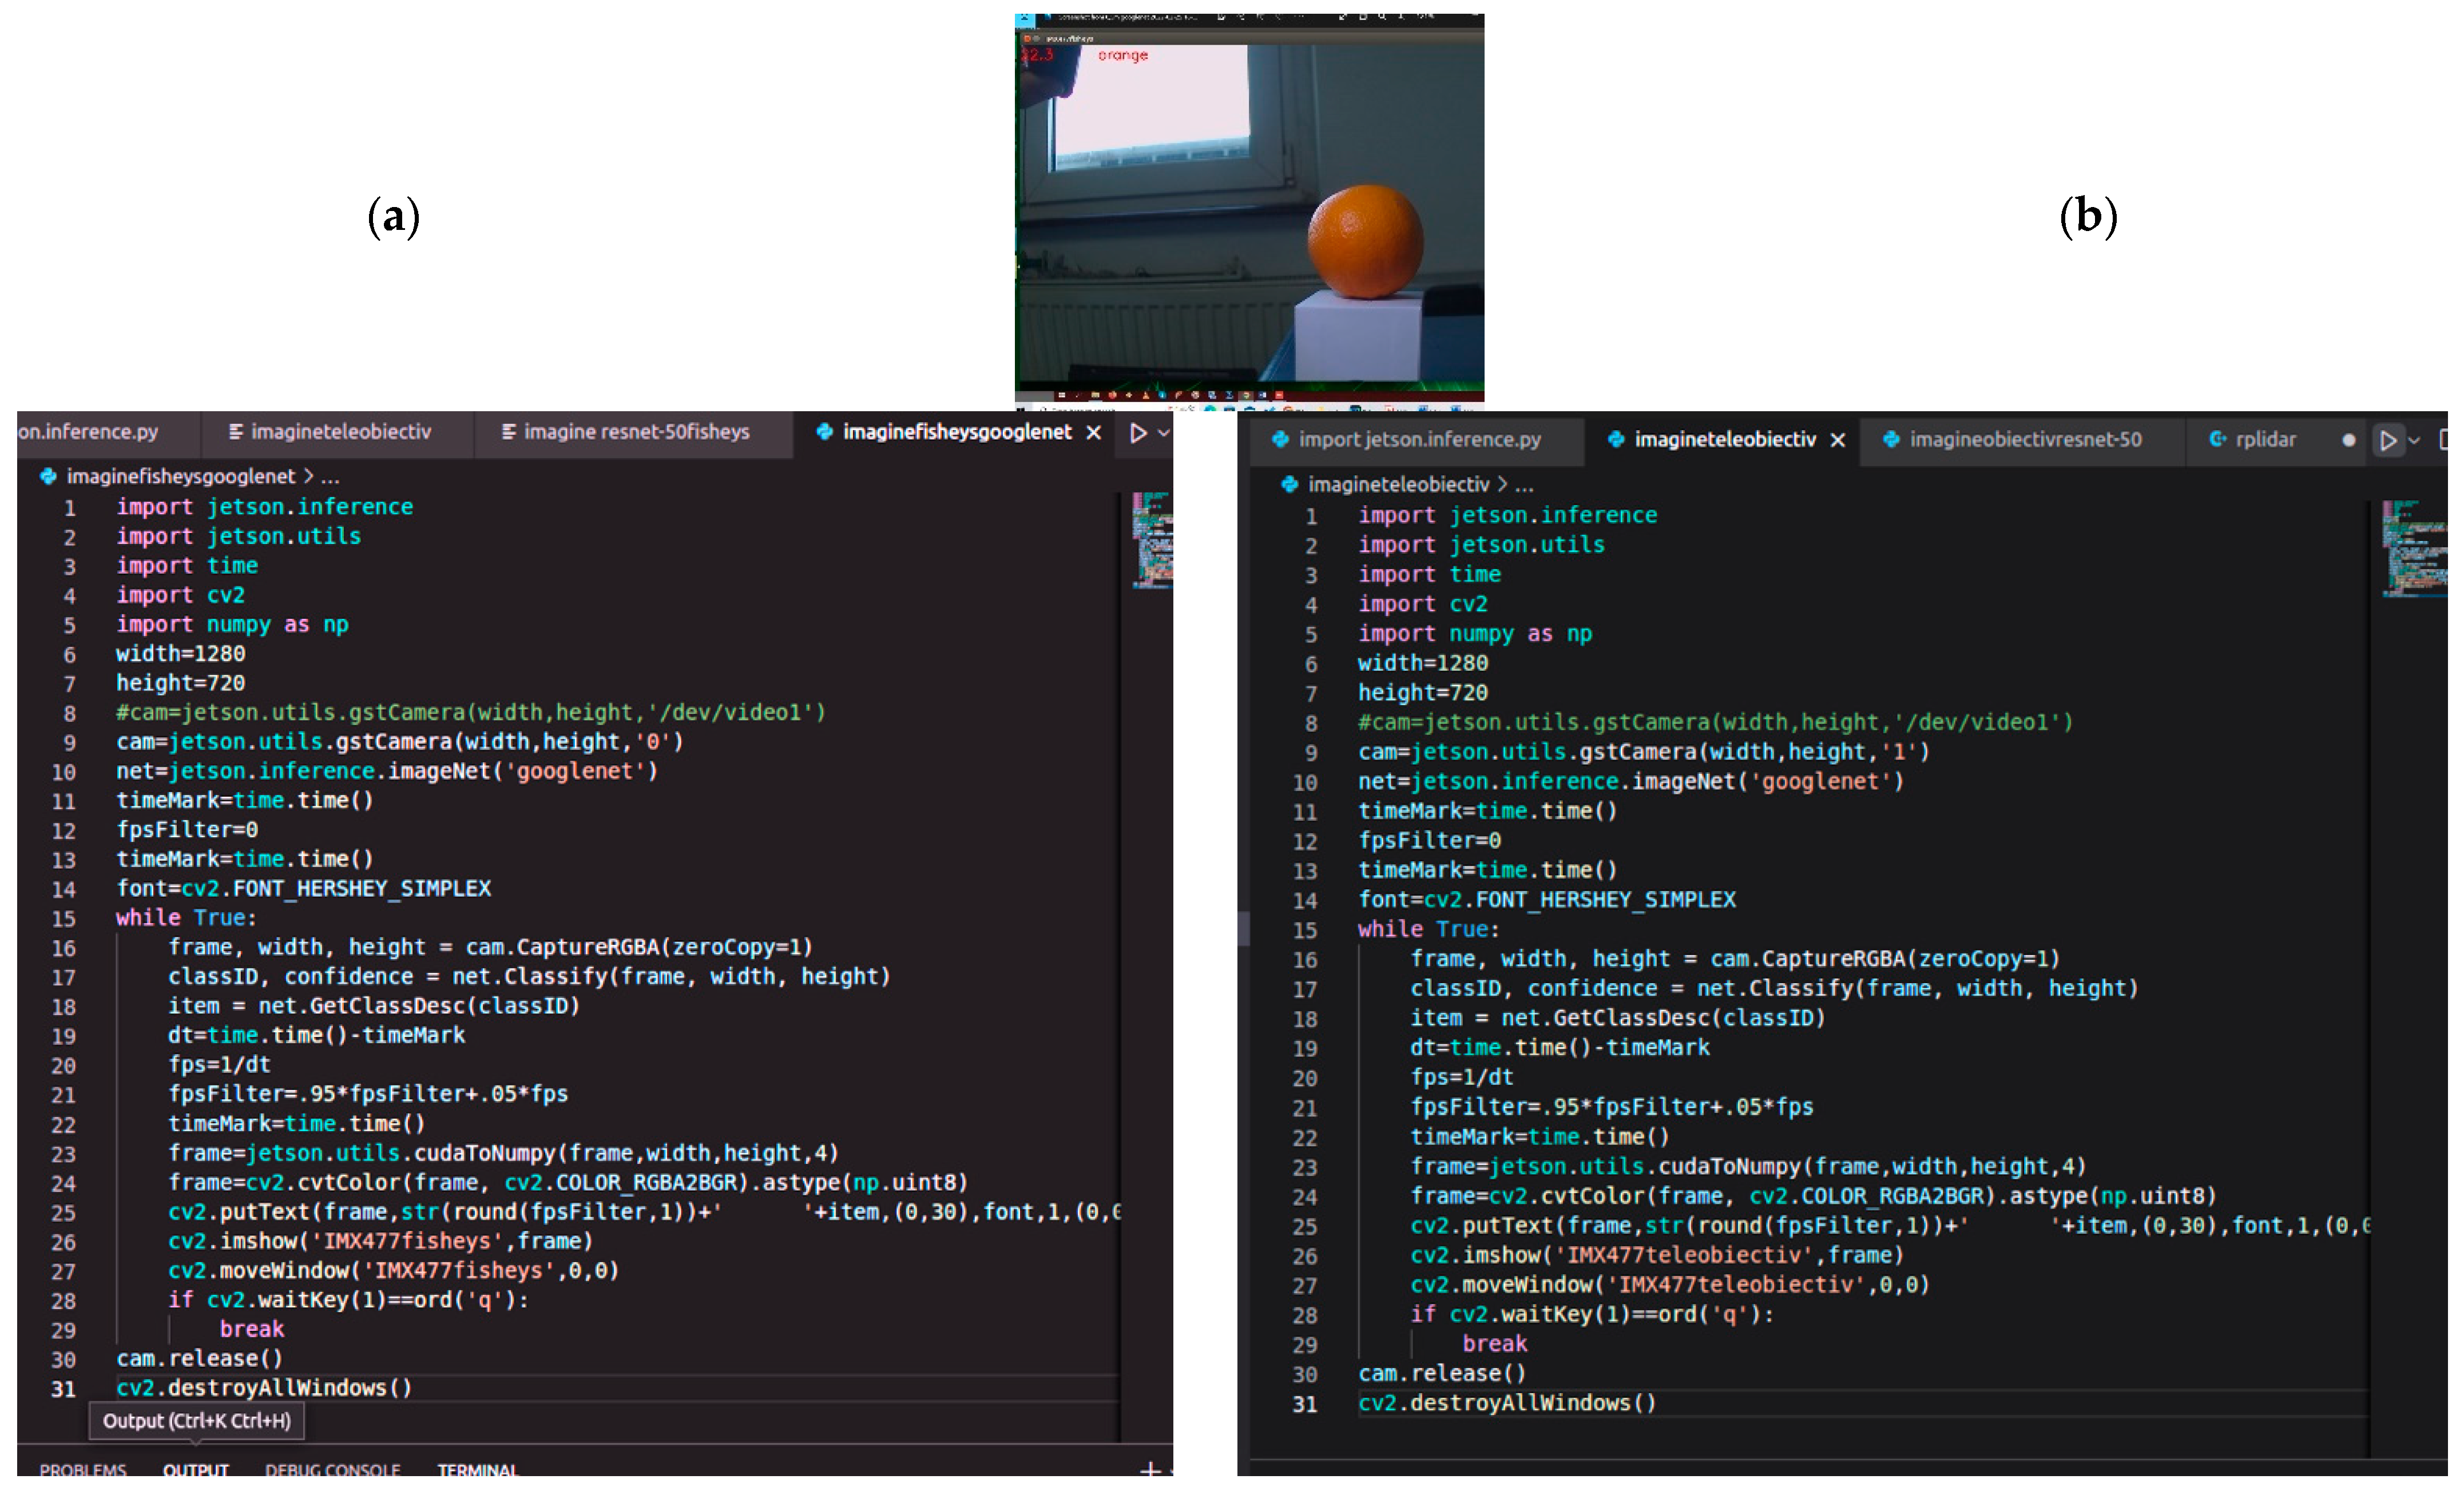Open the imagineteleobiectiv tab in left editor
This screenshot has width=2464, height=1495.
[340, 432]
